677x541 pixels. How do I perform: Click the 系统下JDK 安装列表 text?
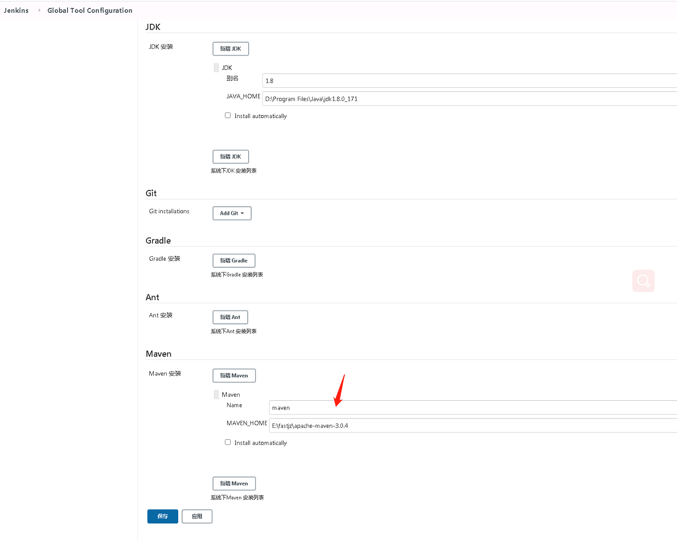[x=234, y=171]
